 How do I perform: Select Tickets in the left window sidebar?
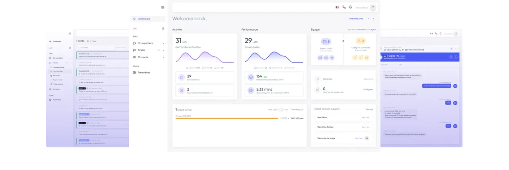(55, 63)
